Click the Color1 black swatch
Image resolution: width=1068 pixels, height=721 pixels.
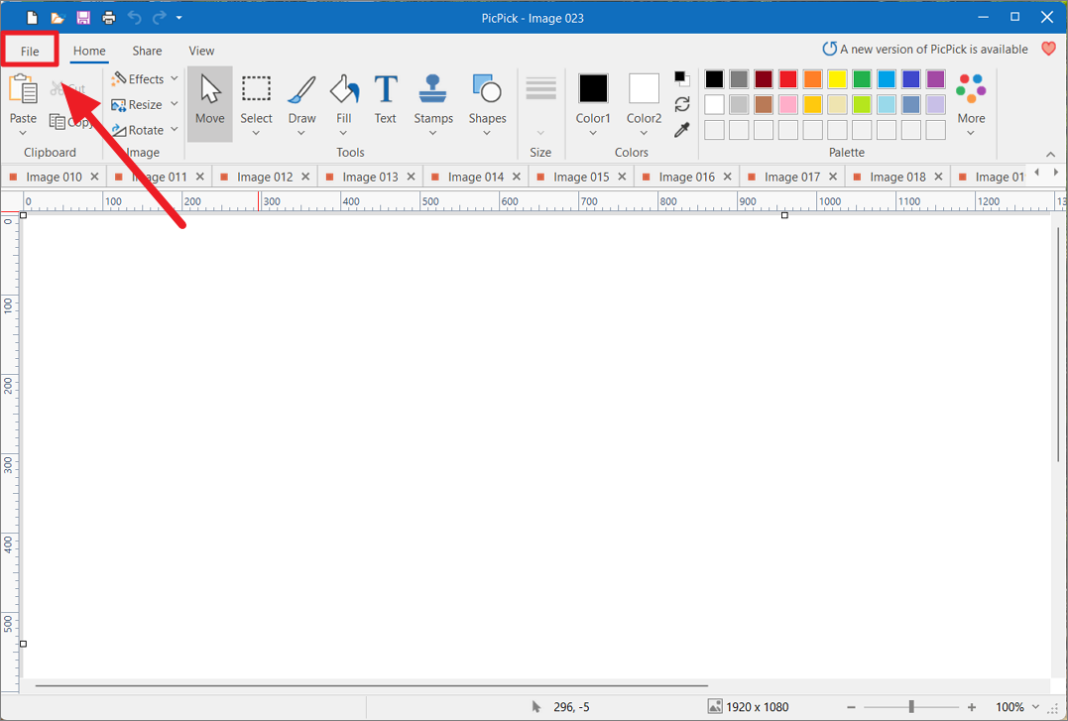[593, 88]
